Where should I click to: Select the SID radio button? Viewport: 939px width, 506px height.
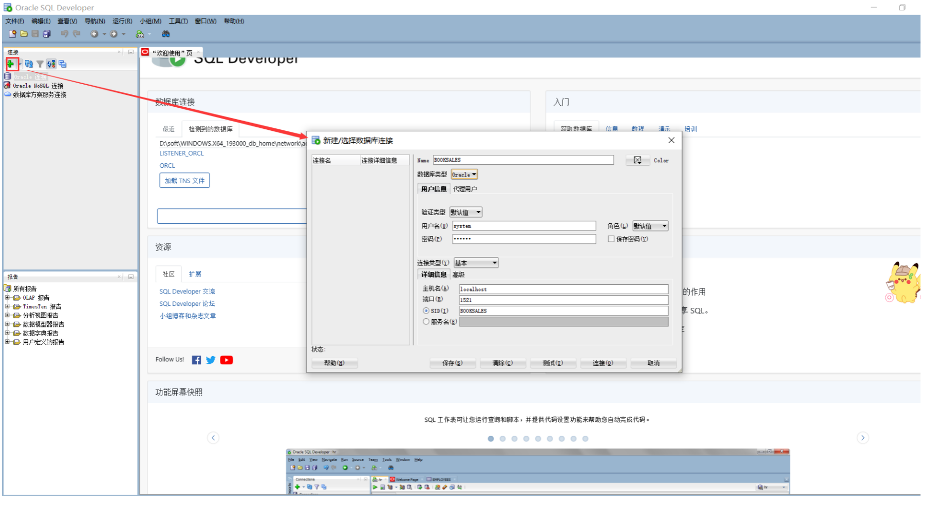point(426,310)
